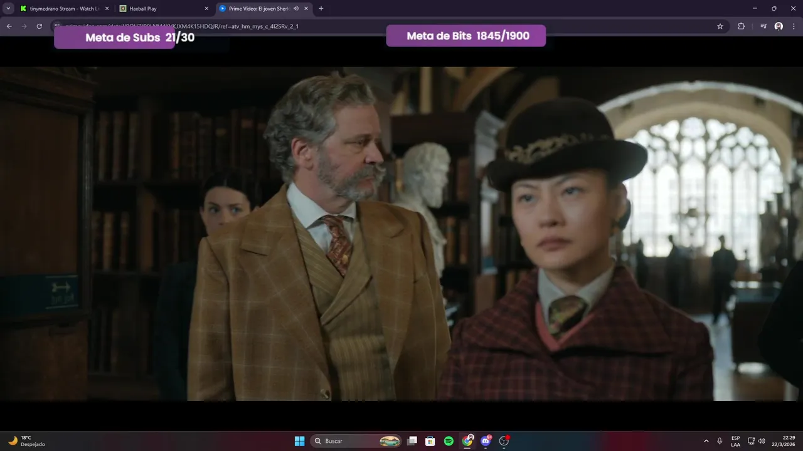Open the weather widget showing 18°C Despejado

[x=26, y=441]
